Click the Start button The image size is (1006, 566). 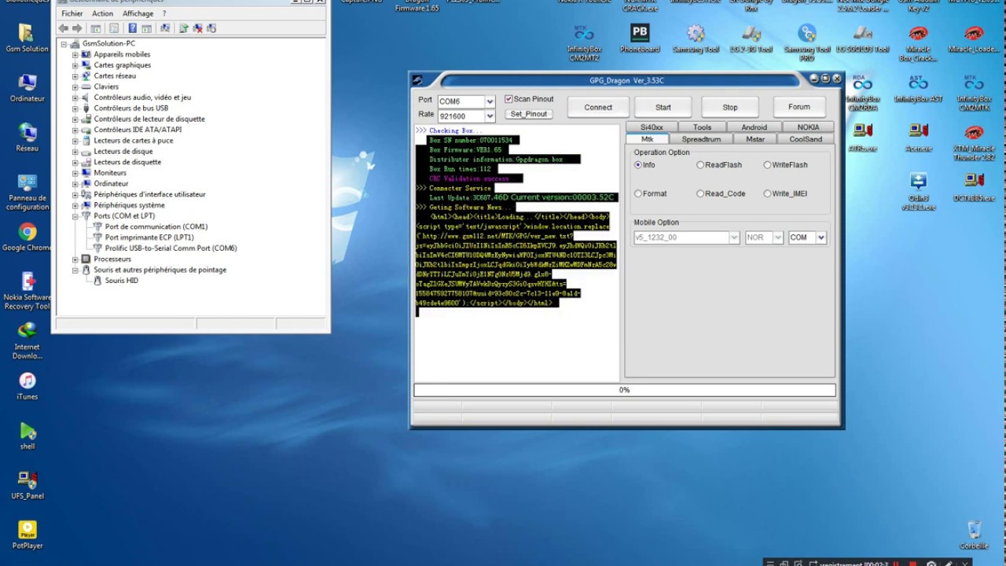pyautogui.click(x=663, y=107)
